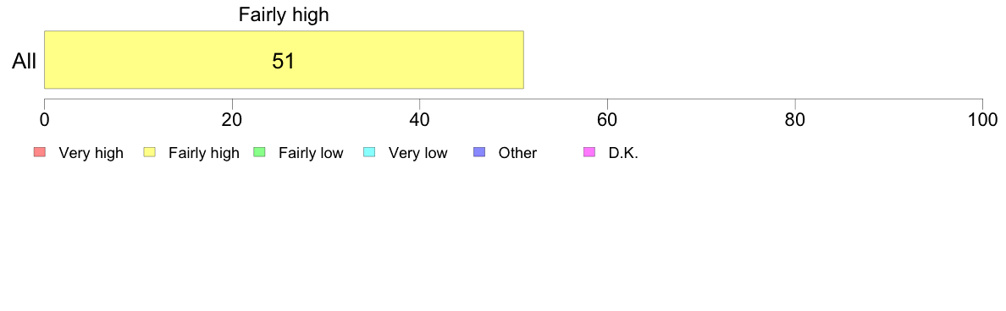Click the cyan Very low legend swatch

369,152
